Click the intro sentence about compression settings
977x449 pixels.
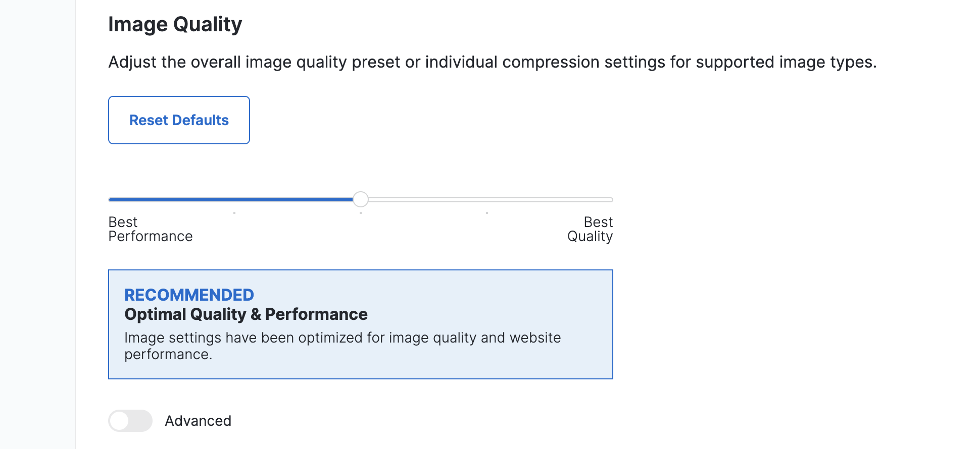pyautogui.click(x=492, y=62)
